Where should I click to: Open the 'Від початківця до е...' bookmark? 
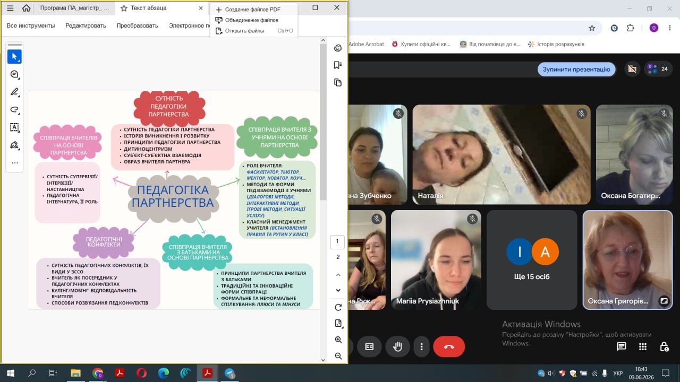[490, 44]
